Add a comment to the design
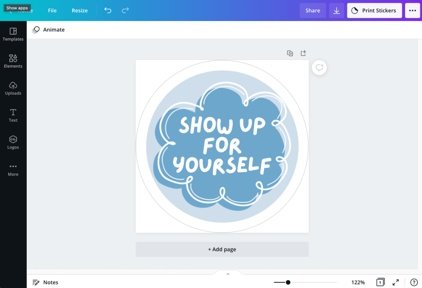The image size is (422, 288). tap(319, 68)
